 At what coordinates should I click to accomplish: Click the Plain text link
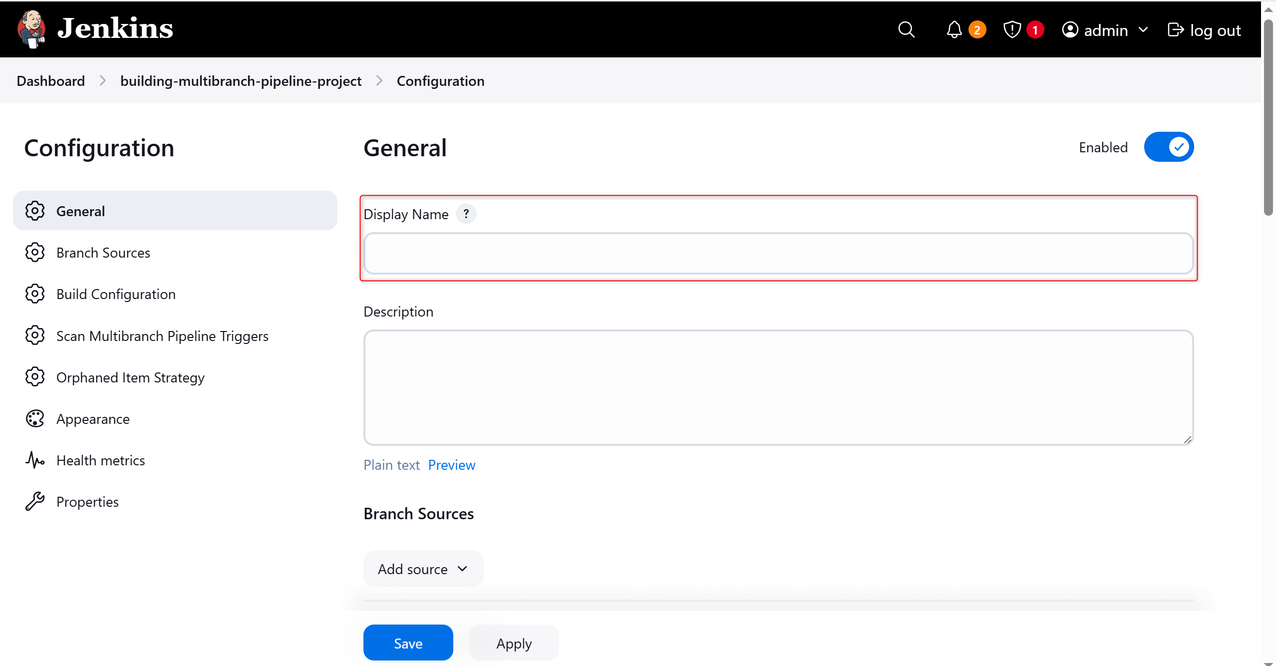pos(391,465)
